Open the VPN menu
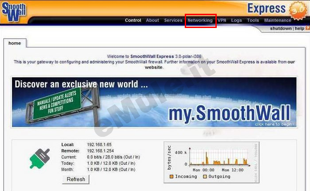The width and height of the screenshot is (310, 191). coord(222,20)
